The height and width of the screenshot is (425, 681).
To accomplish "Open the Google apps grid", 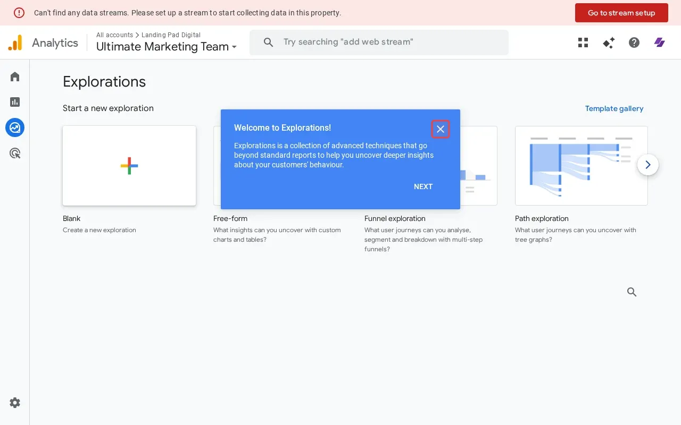I will (x=583, y=42).
